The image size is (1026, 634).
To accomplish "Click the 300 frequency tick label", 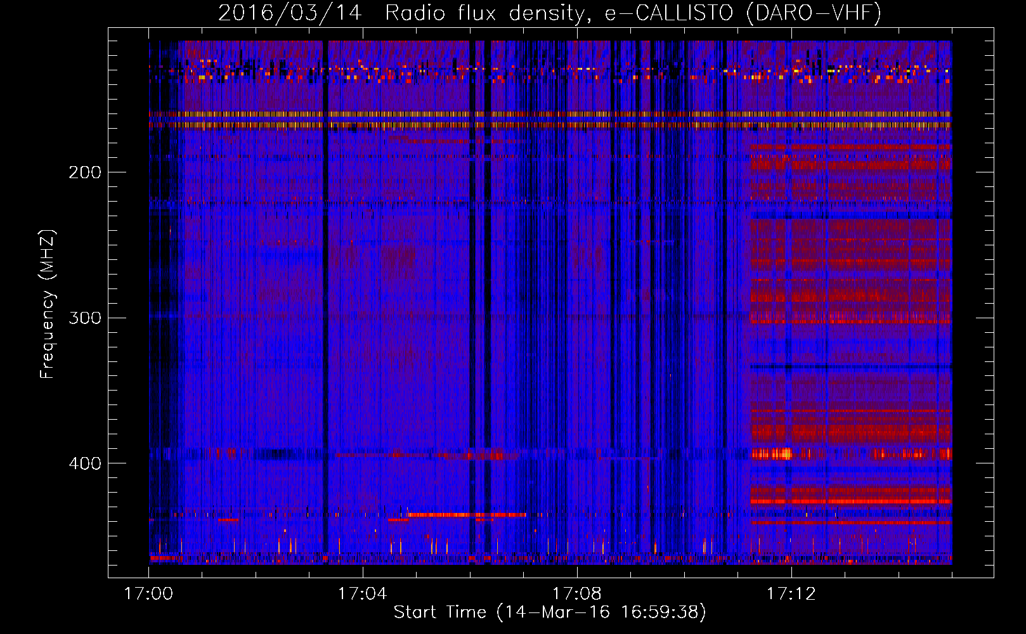I will tap(85, 318).
